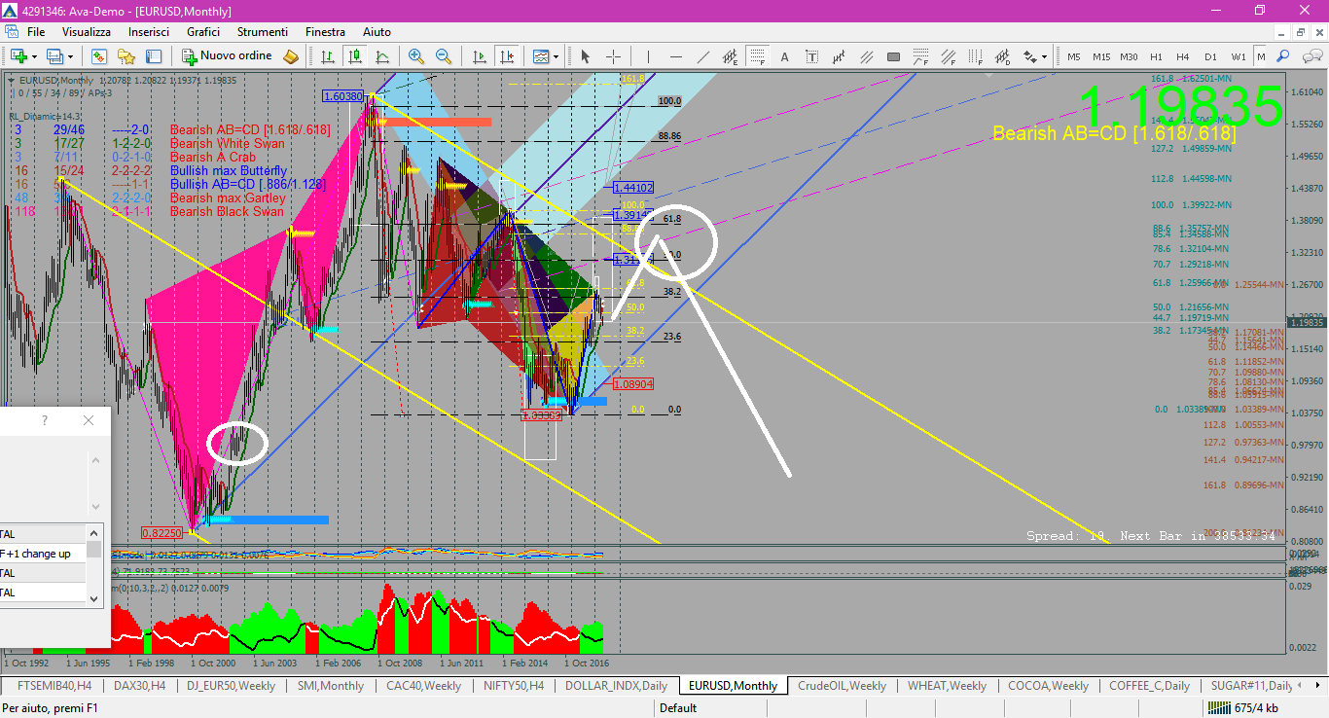
Task: Draw a horizontal line
Action: click(x=675, y=56)
